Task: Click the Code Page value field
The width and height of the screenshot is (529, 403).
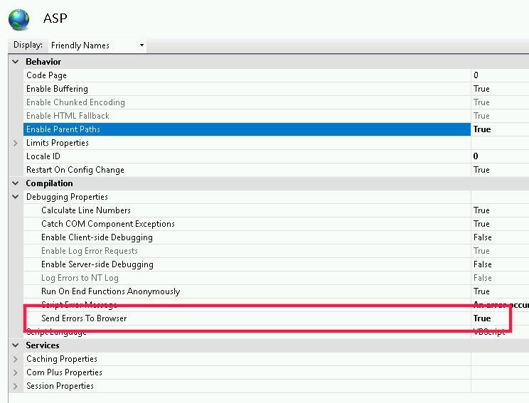Action: click(x=498, y=75)
